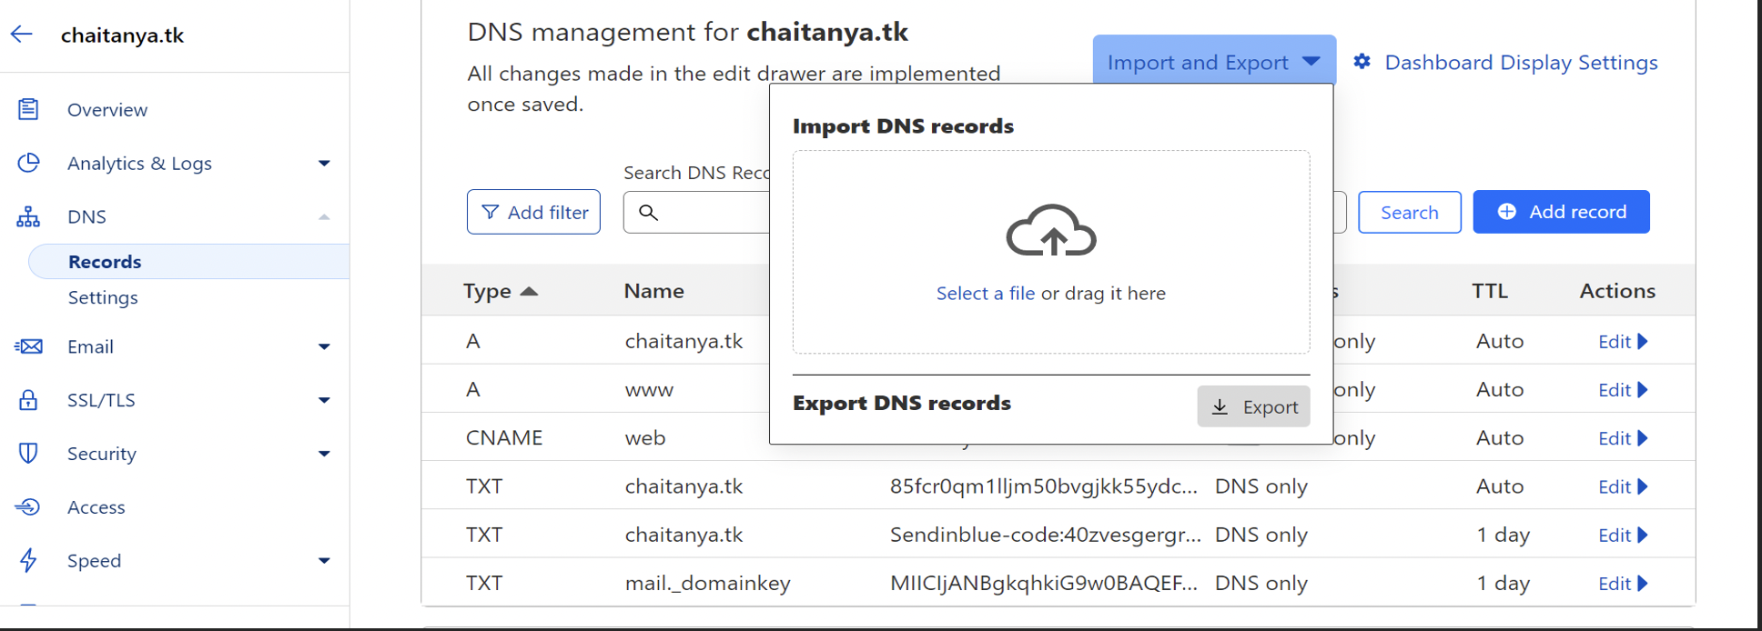Toggle the Import and Export dropdown
The height and width of the screenshot is (631, 1762).
tap(1214, 62)
